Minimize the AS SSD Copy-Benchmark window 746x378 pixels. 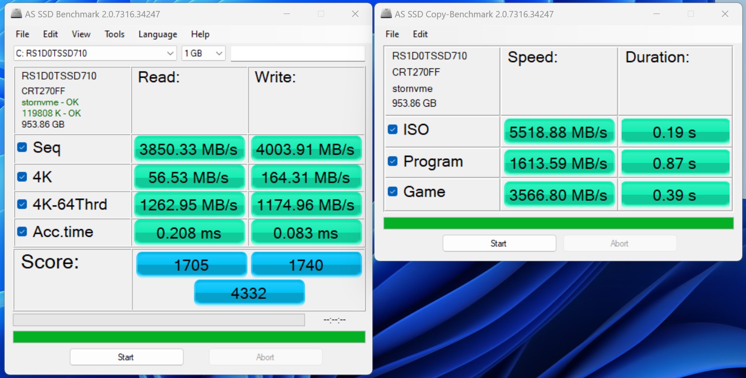click(656, 14)
